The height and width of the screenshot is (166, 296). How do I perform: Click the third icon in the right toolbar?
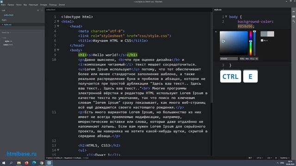[294, 21]
